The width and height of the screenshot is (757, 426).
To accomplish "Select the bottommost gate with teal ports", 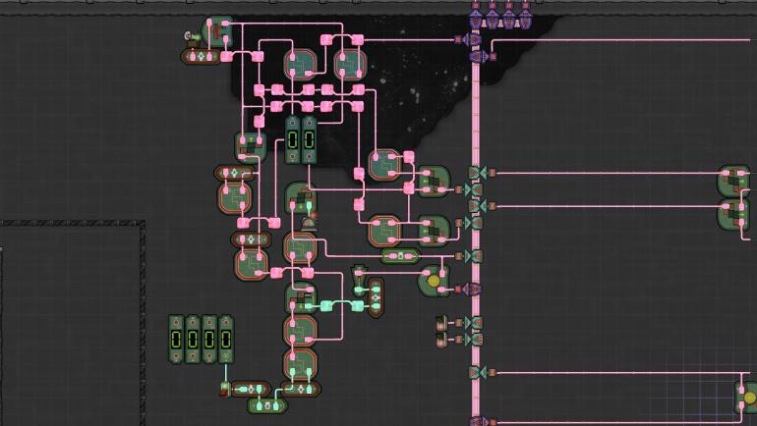I will 267,405.
